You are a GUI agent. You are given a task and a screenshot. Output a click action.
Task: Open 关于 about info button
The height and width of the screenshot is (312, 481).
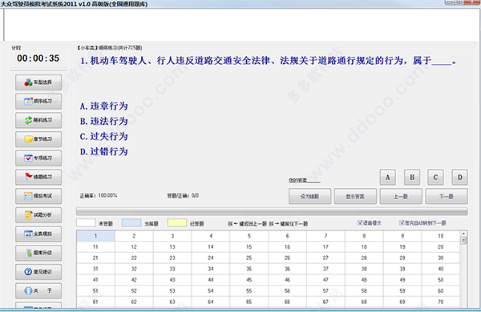(x=38, y=291)
